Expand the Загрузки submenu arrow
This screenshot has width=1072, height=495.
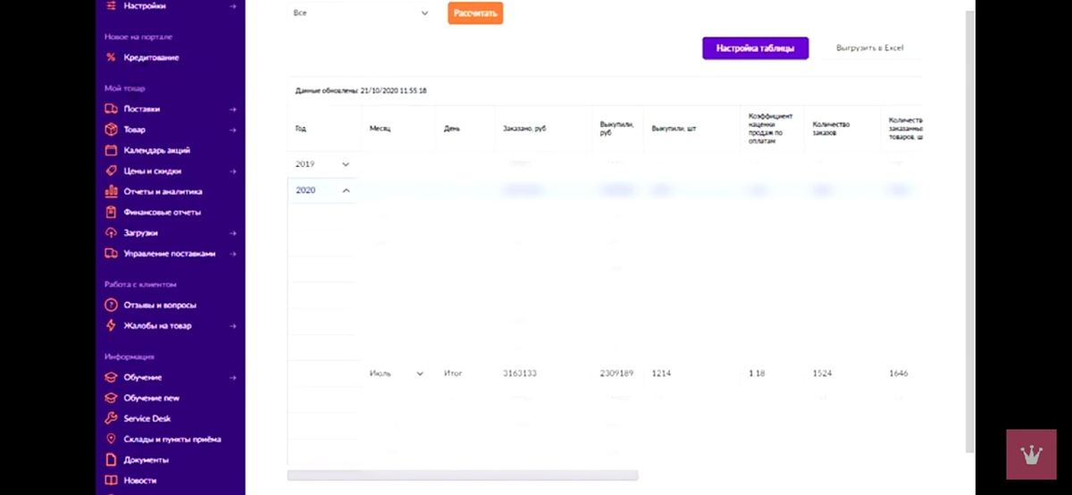232,232
